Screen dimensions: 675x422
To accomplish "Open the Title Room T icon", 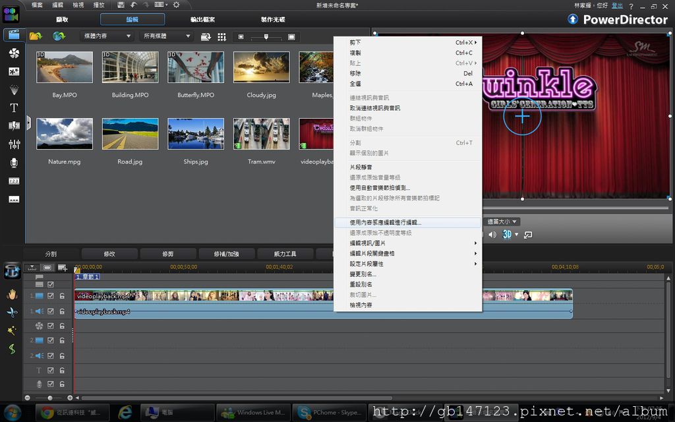I will click(x=14, y=107).
